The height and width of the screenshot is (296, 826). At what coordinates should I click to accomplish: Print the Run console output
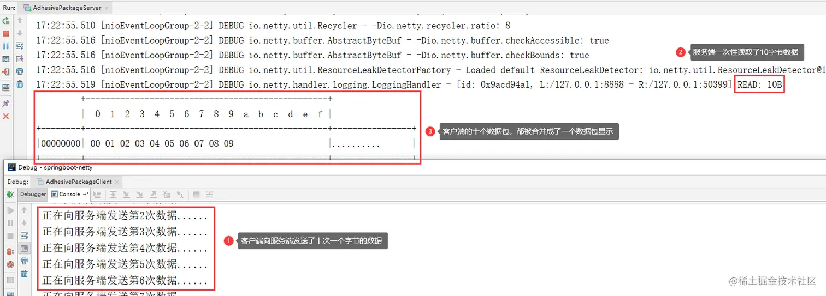pyautogui.click(x=20, y=71)
